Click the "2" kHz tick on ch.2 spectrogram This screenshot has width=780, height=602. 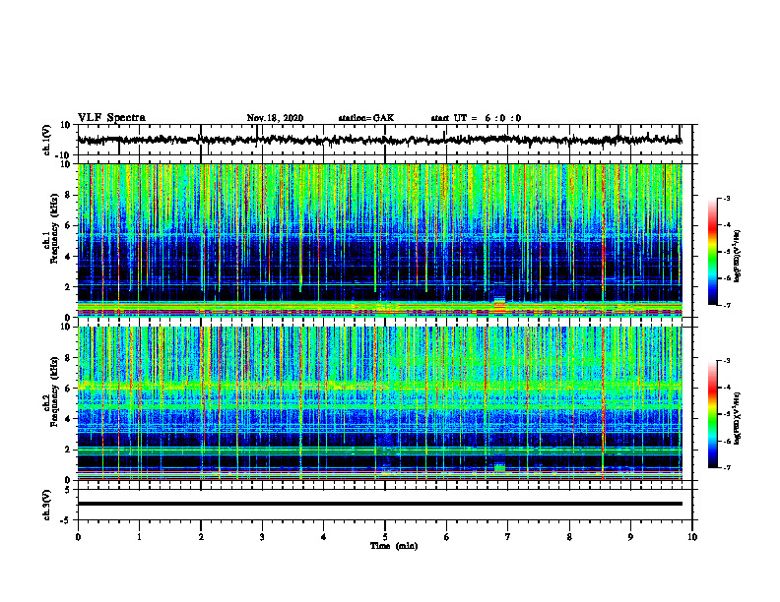pyautogui.click(x=68, y=450)
